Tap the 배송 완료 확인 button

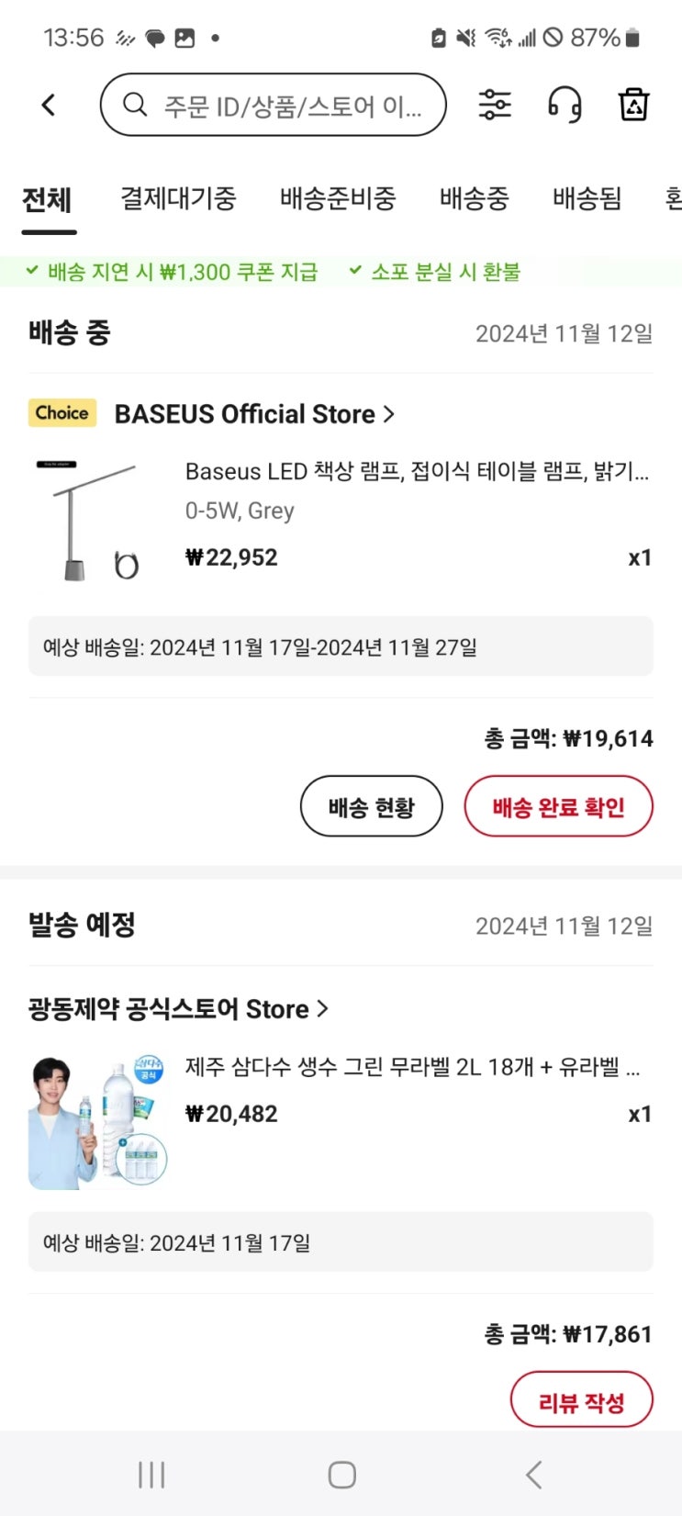point(558,807)
